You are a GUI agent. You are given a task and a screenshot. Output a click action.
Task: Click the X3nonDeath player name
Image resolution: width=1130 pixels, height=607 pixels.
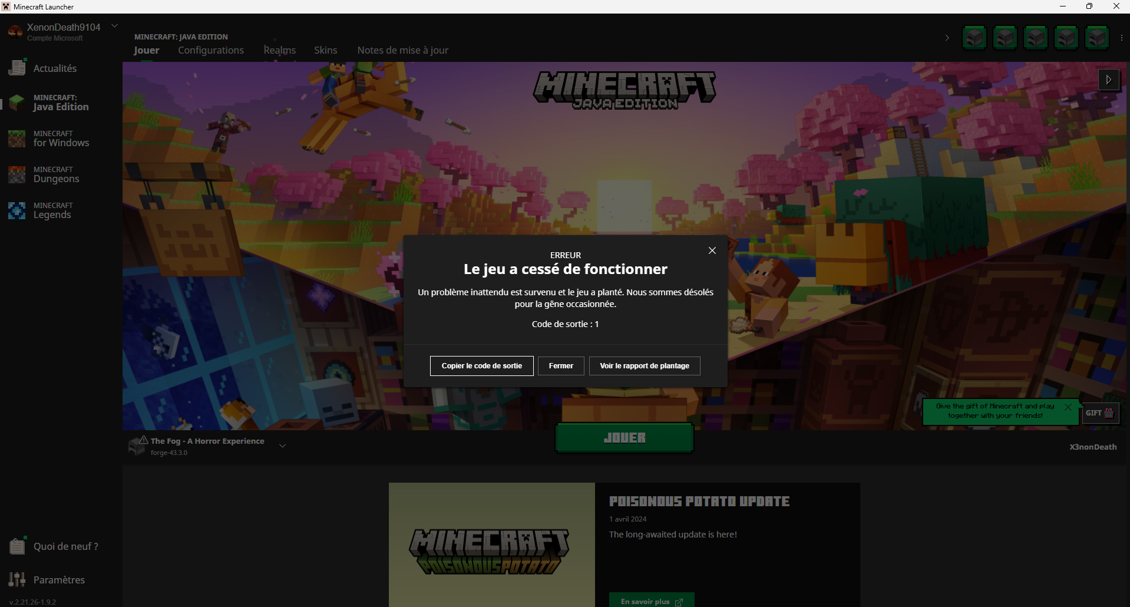click(x=1093, y=447)
